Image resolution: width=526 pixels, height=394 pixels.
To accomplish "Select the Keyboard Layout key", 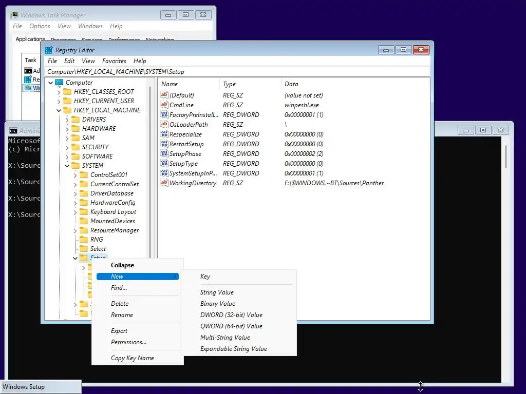I will coord(113,212).
